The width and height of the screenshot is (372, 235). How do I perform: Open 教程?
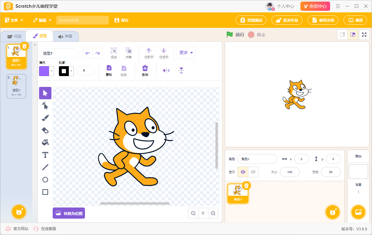pos(355,20)
